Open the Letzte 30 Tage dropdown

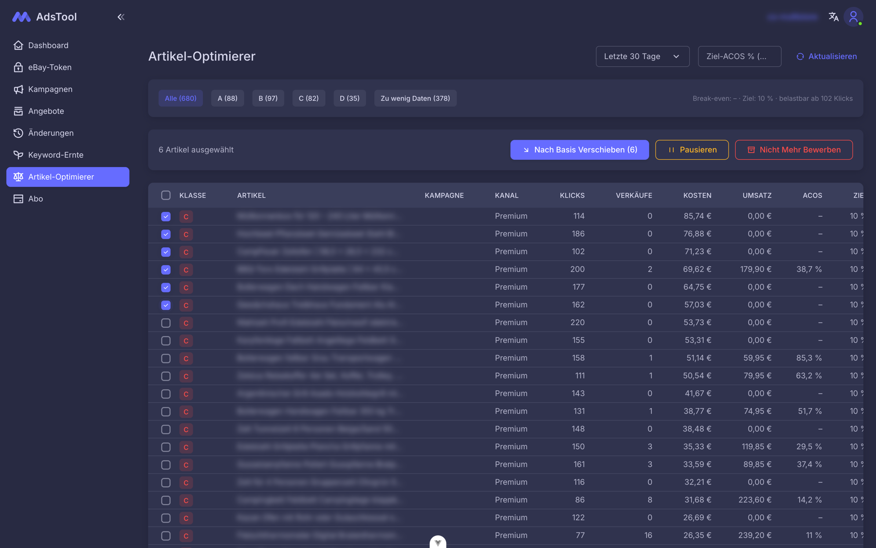point(642,57)
